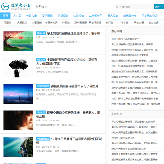Open the 猜灯谜 link
This screenshot has height=164, width=164.
(x=110, y=23)
